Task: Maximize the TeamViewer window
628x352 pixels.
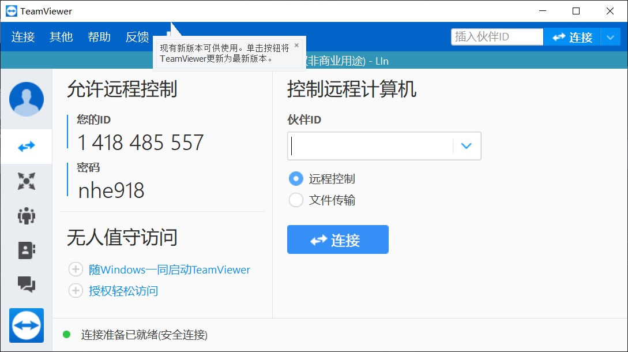Action: pos(576,11)
